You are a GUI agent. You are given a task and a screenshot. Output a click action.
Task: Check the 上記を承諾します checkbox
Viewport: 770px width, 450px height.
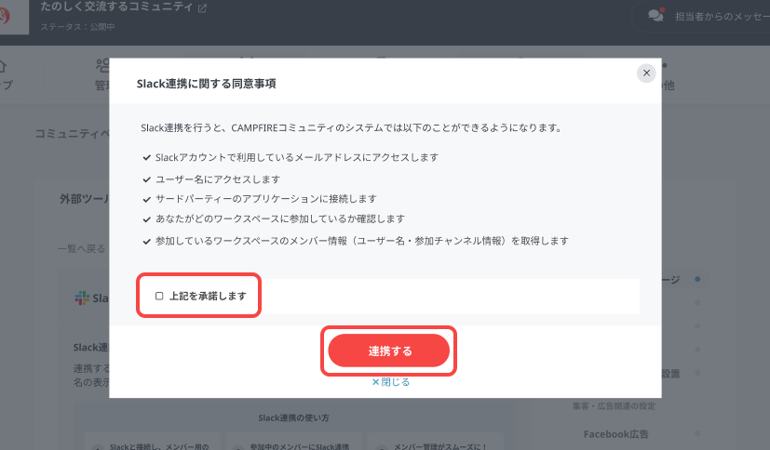pos(159,296)
